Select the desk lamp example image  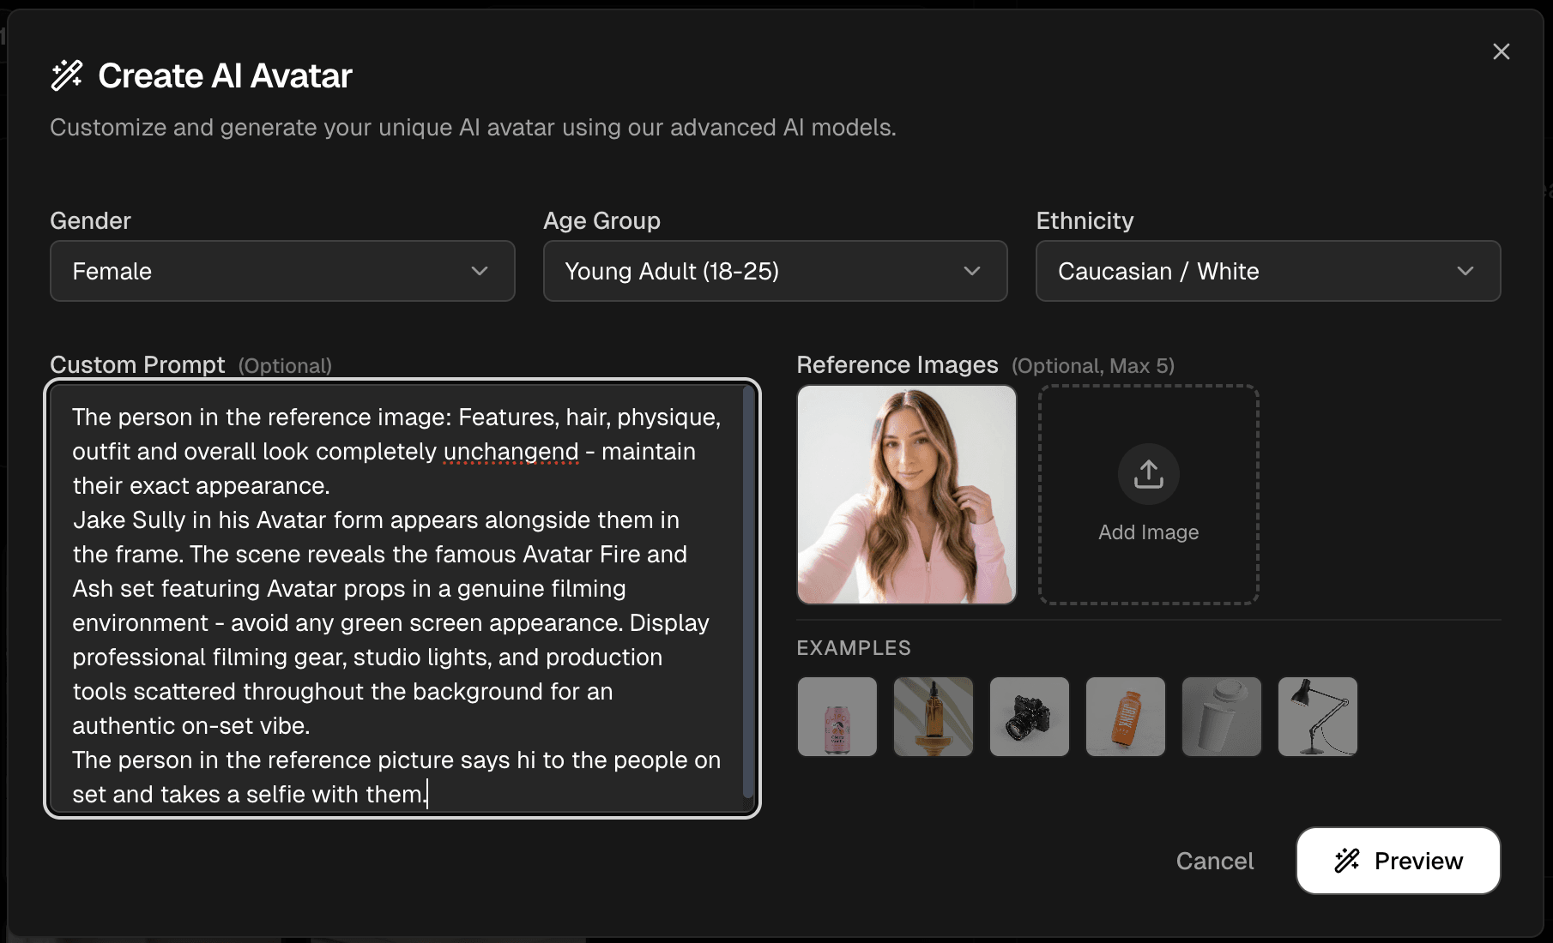click(x=1317, y=717)
